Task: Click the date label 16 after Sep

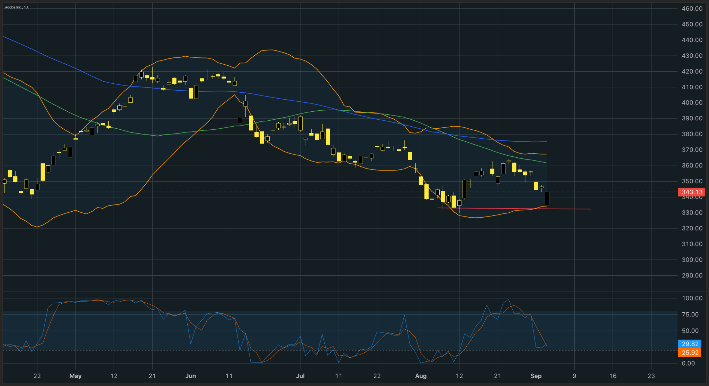Action: [x=613, y=376]
